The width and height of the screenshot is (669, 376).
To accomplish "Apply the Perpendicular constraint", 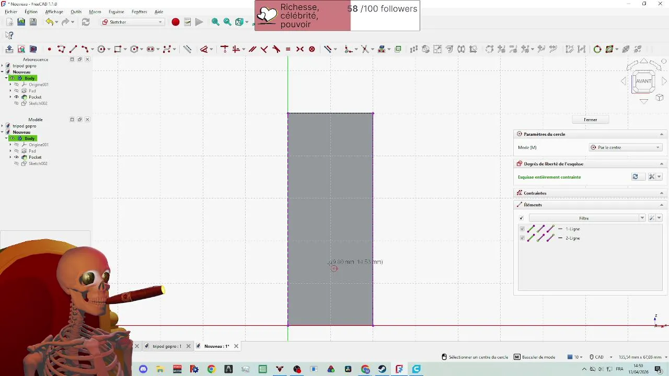I will 264,49.
